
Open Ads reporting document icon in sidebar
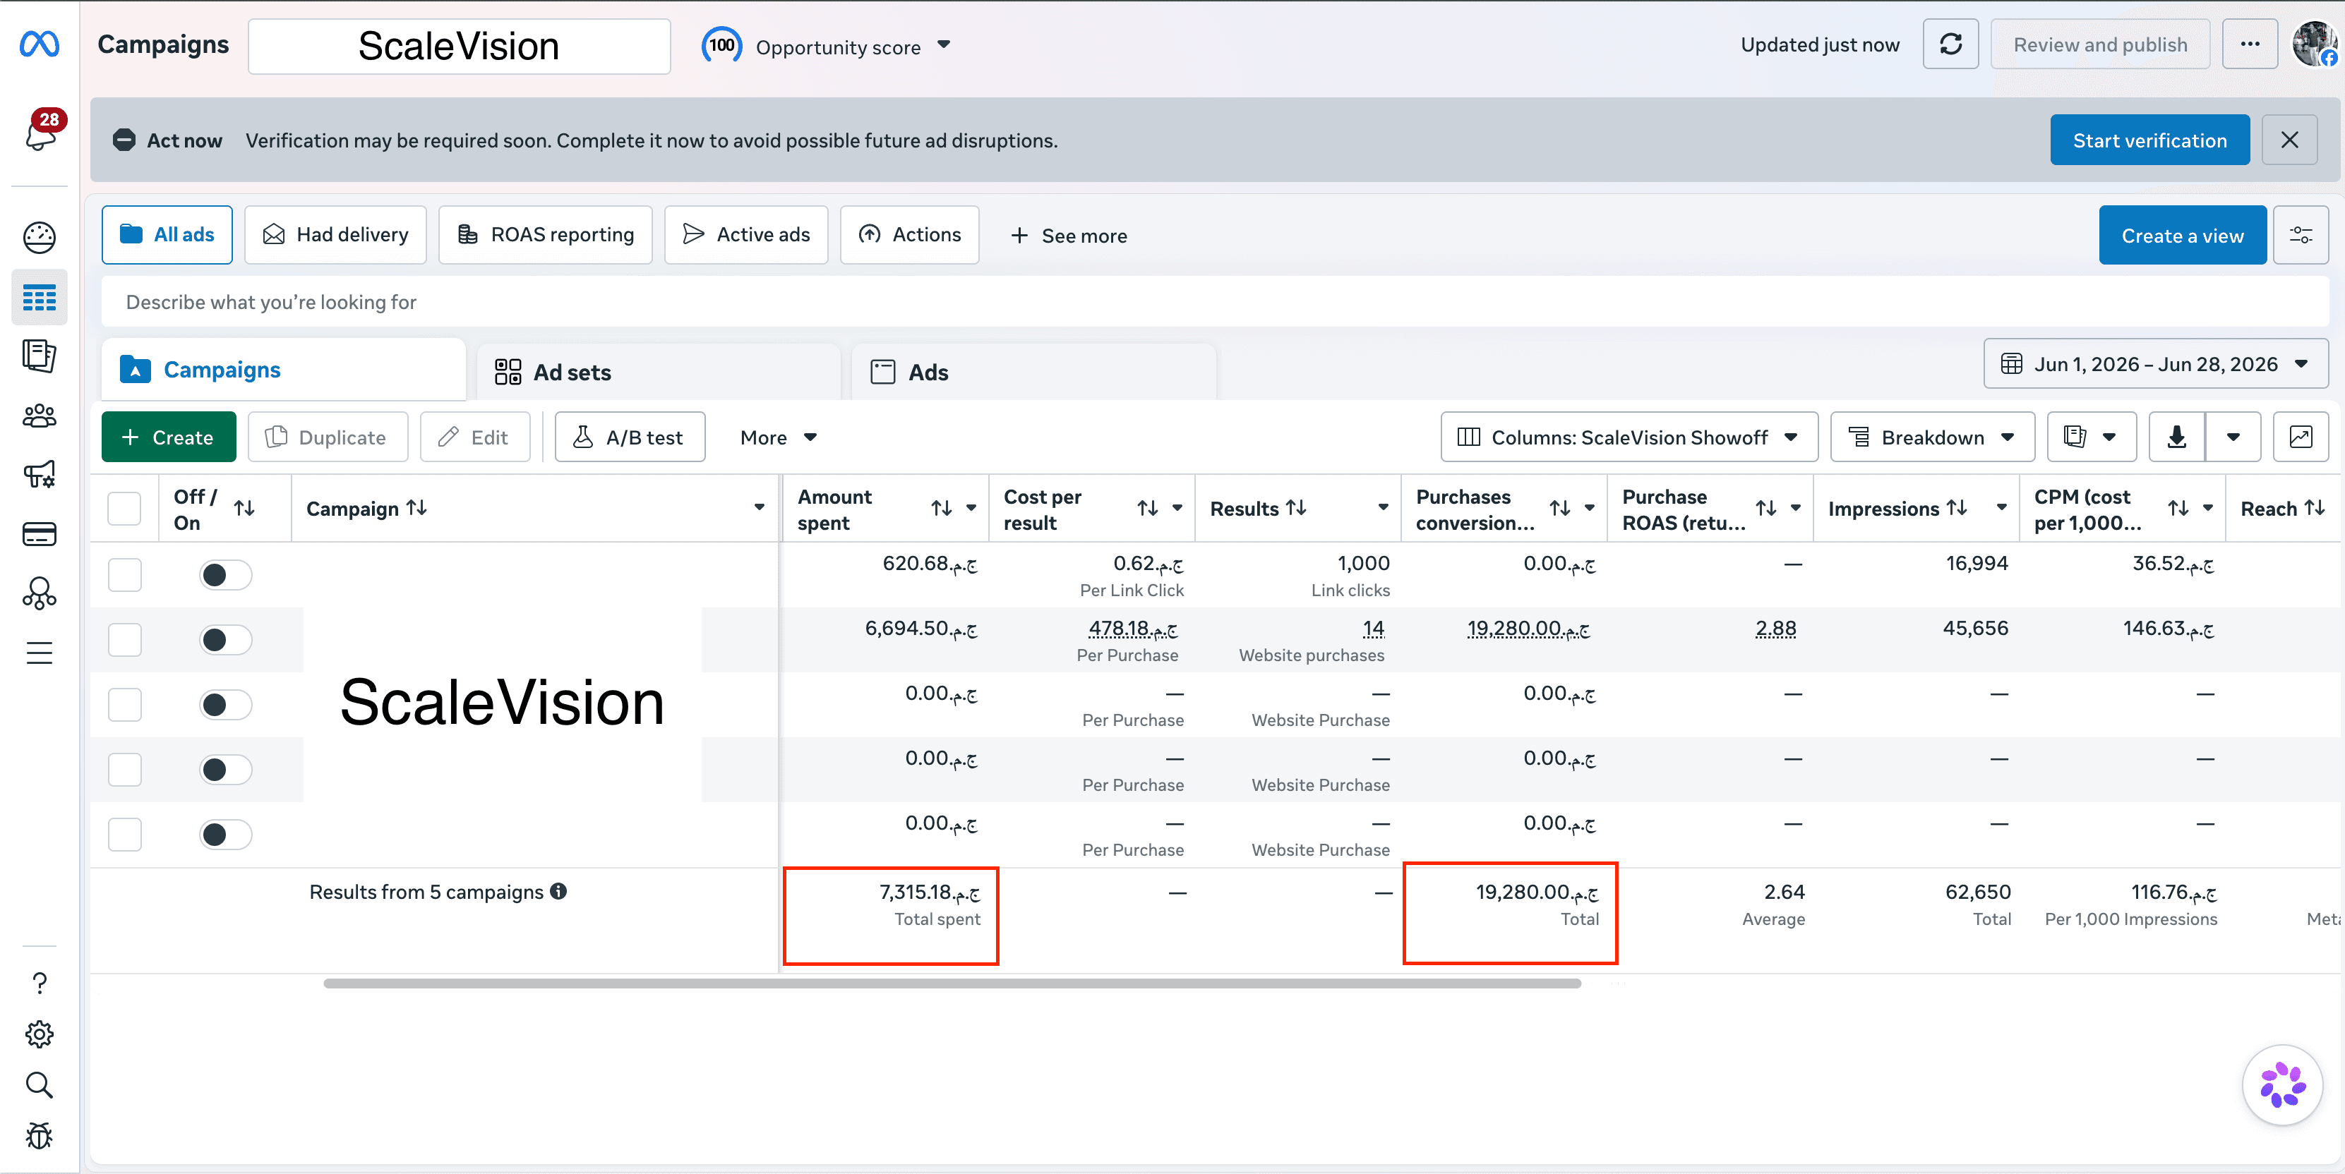[x=39, y=356]
